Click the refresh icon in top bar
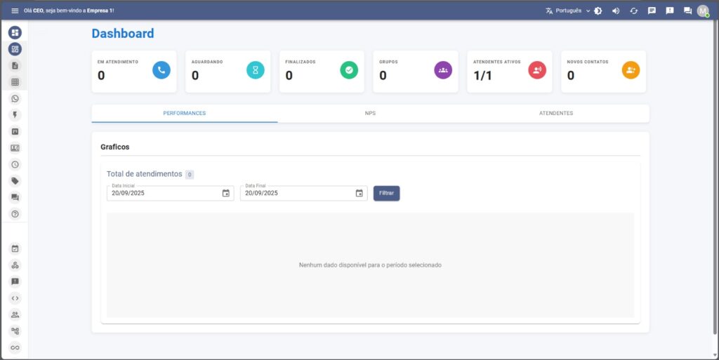 633,11
